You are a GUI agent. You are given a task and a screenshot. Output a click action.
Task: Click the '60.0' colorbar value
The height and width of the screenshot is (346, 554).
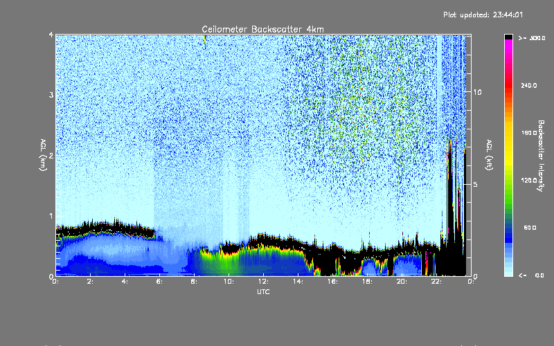click(530, 228)
